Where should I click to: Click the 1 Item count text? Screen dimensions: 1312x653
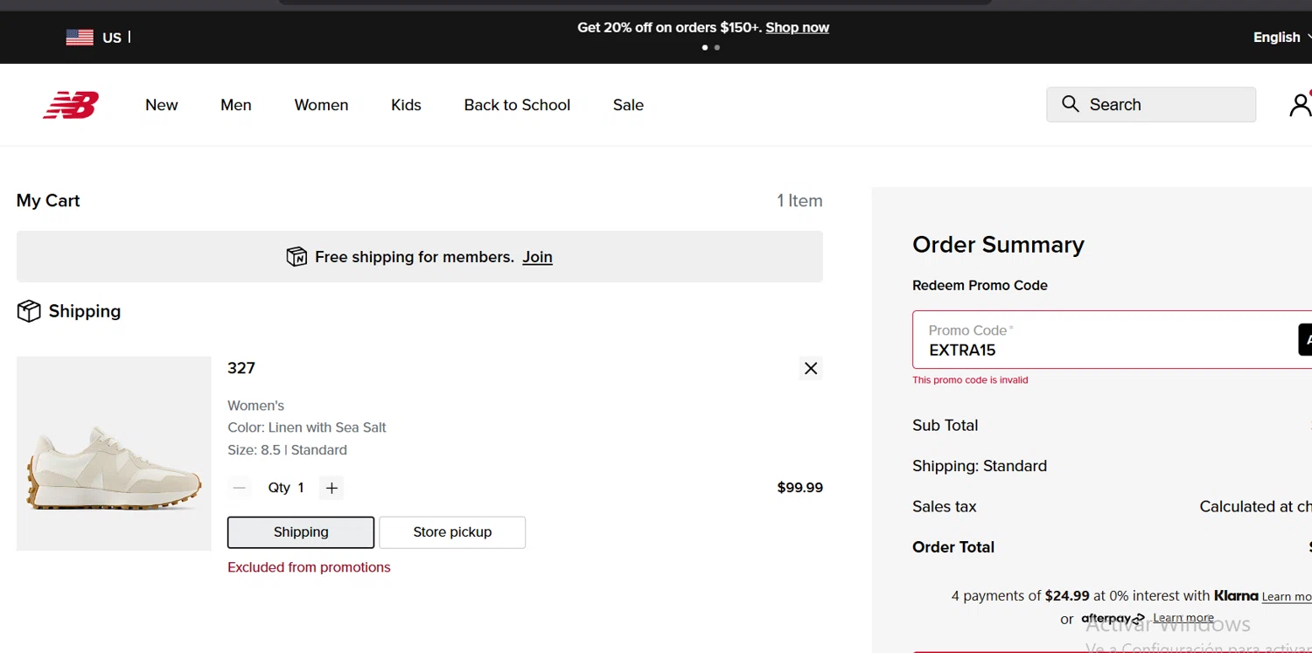(799, 201)
